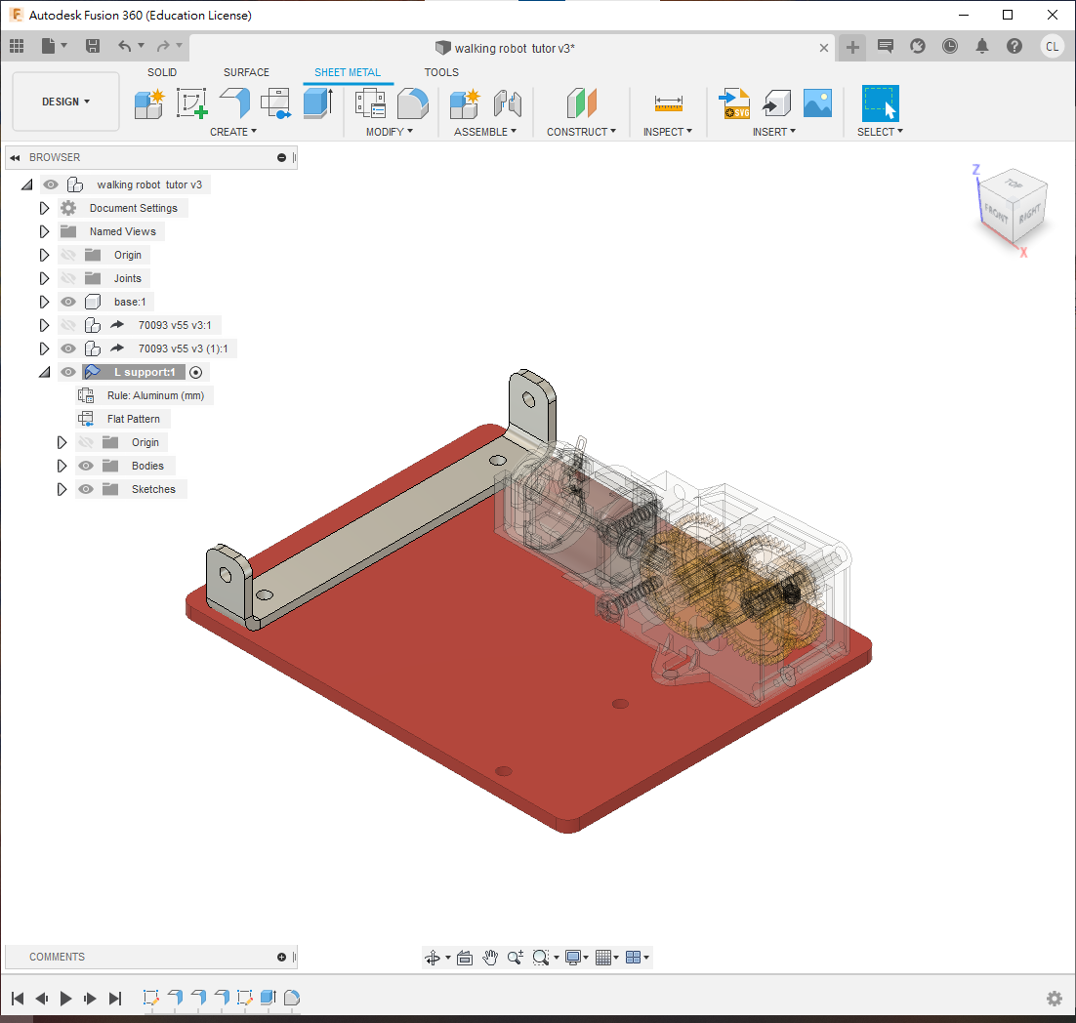
Task: Select the Measure tool under Inspect
Action: click(669, 102)
